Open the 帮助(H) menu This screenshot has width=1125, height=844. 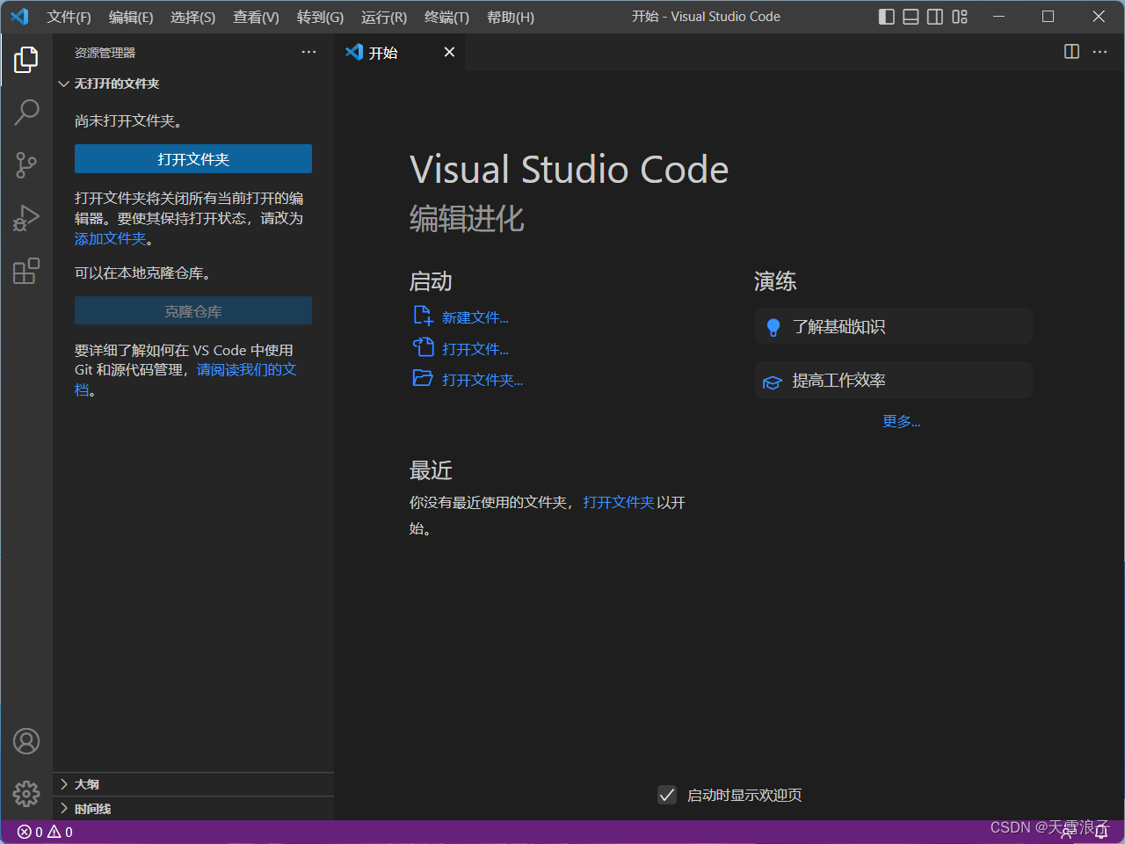pyautogui.click(x=511, y=17)
